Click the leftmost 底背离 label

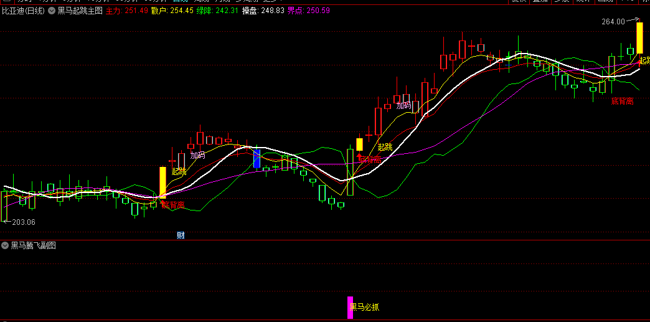tap(173, 204)
